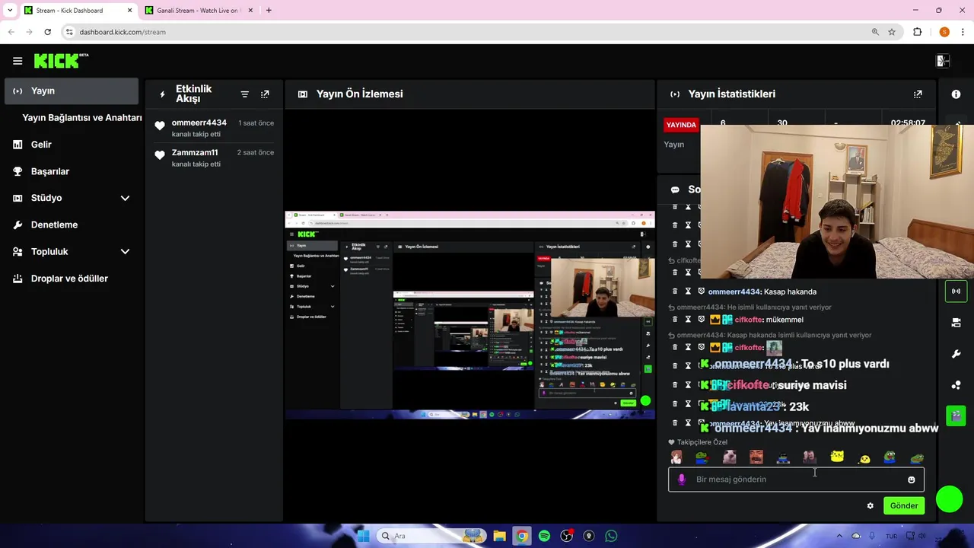974x548 pixels.
Task: Focus the "Bir mesaj gönderin" chat input
Action: tap(796, 479)
